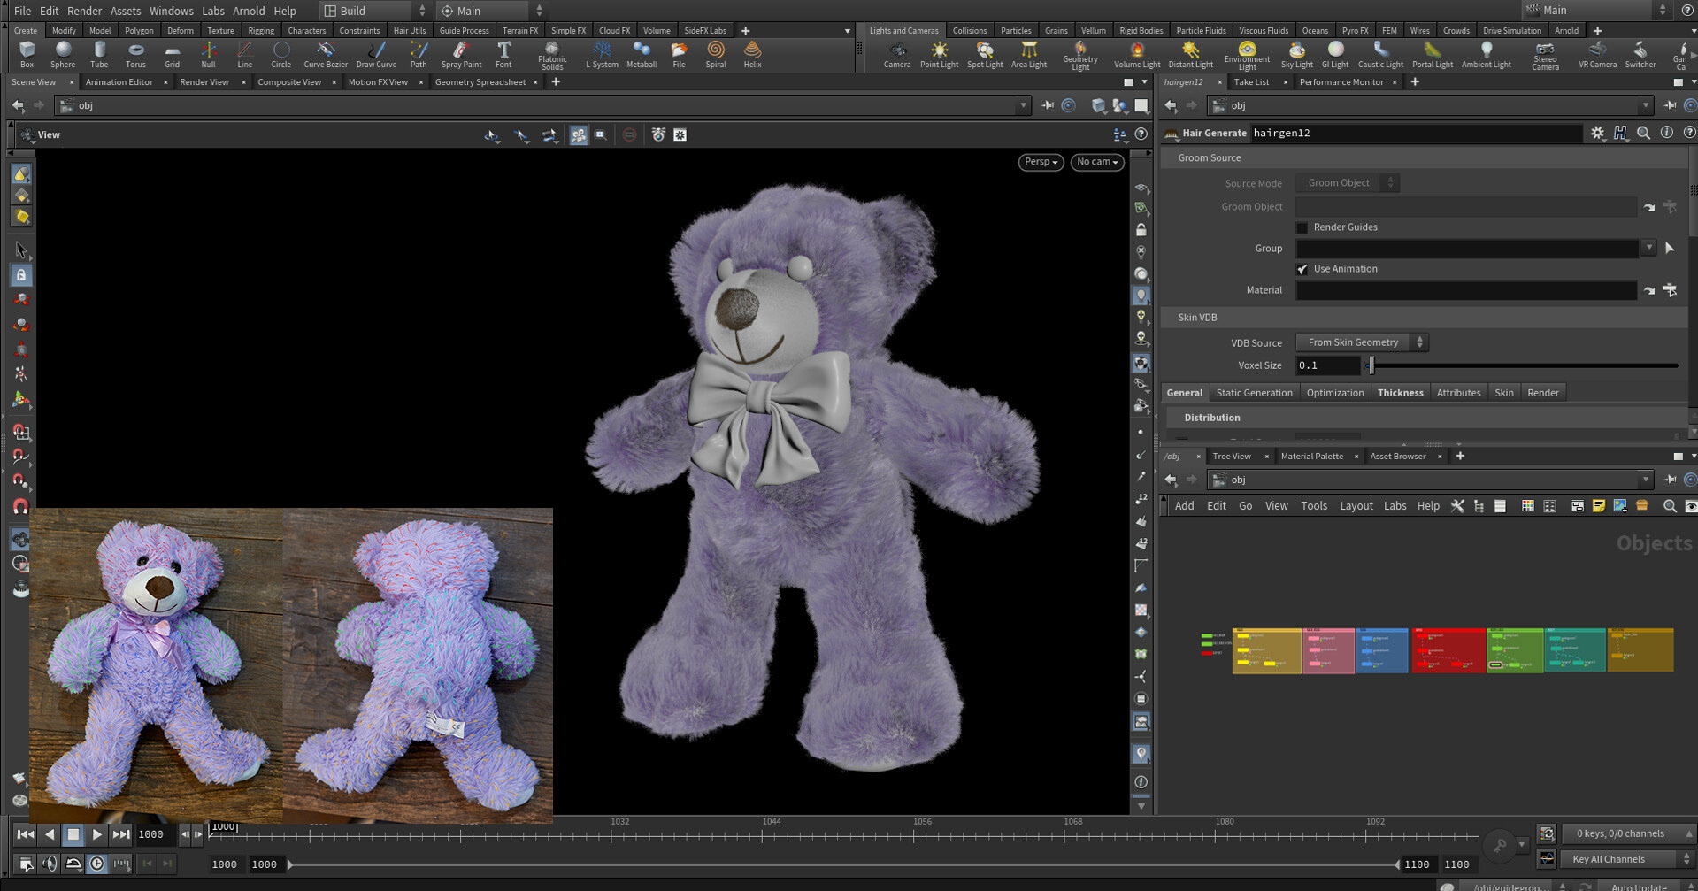Open viewport help question mark icon

click(x=1141, y=134)
